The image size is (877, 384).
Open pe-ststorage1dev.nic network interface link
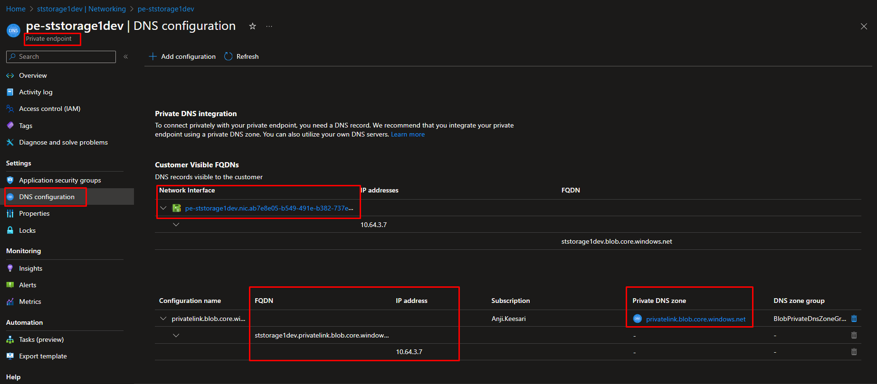[269, 208]
